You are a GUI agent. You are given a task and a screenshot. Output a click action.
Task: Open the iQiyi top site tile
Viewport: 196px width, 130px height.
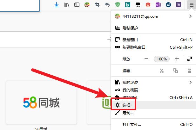tap(99, 102)
